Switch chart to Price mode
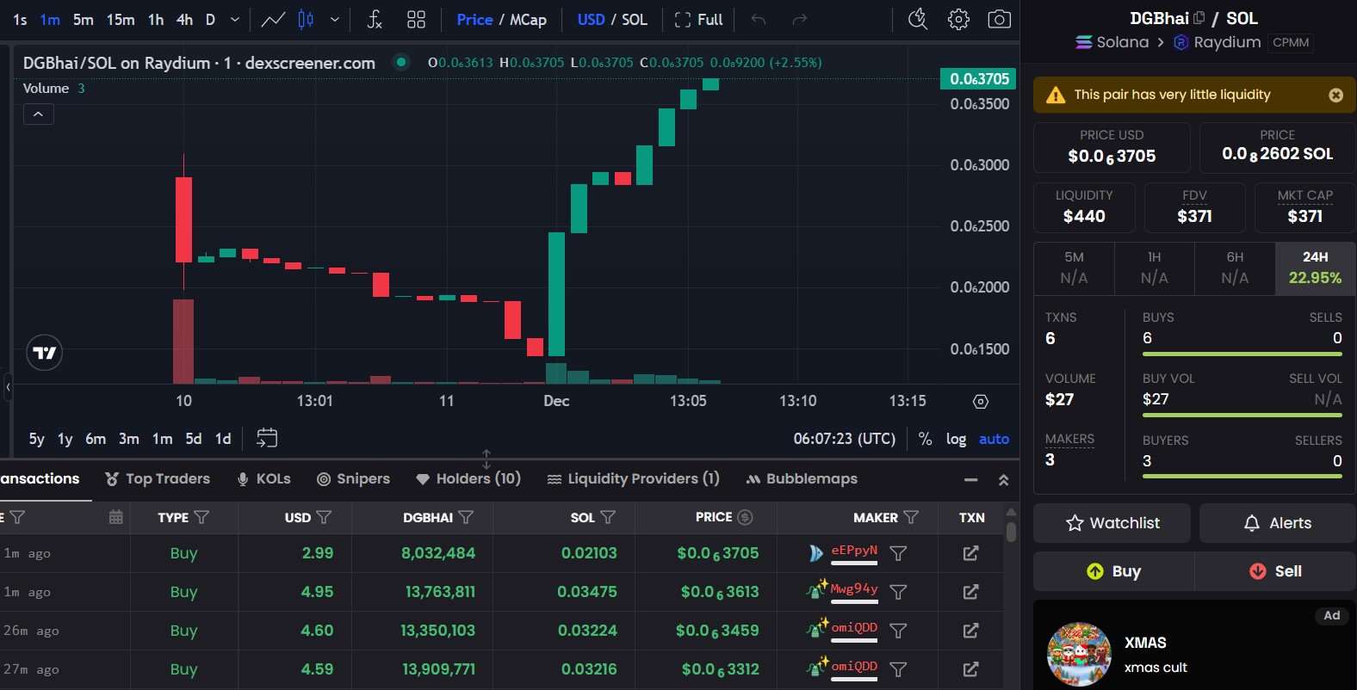Viewport: 1357px width, 690px height. (474, 19)
